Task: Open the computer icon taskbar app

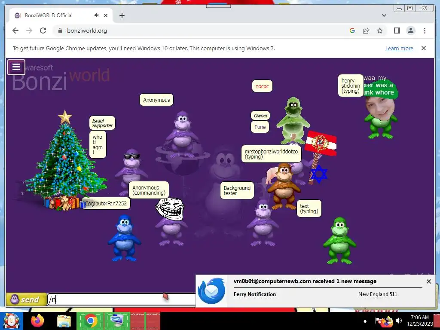Action: click(x=117, y=321)
